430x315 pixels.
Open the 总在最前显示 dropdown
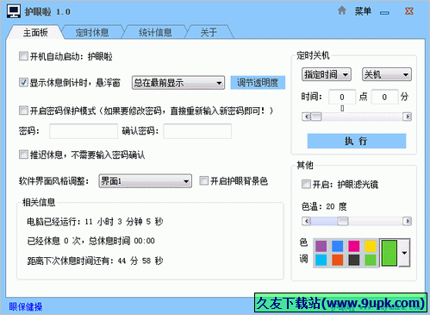[178, 83]
